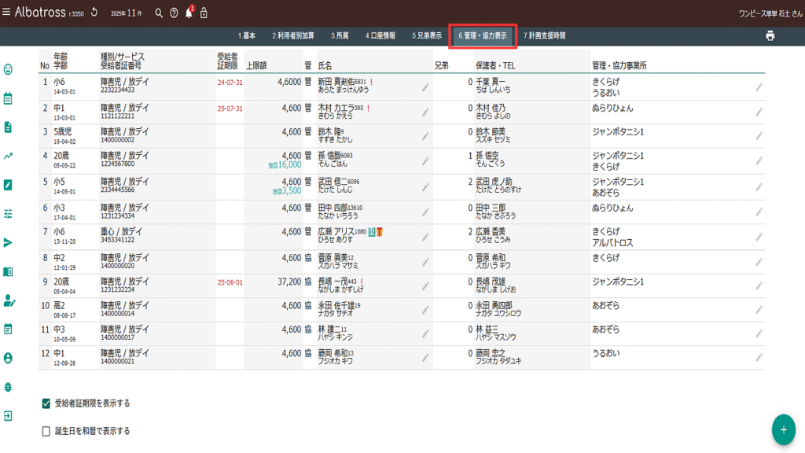Image resolution: width=805 pixels, height=453 pixels.
Task: Select the 4.口座情報 tab
Action: point(380,35)
